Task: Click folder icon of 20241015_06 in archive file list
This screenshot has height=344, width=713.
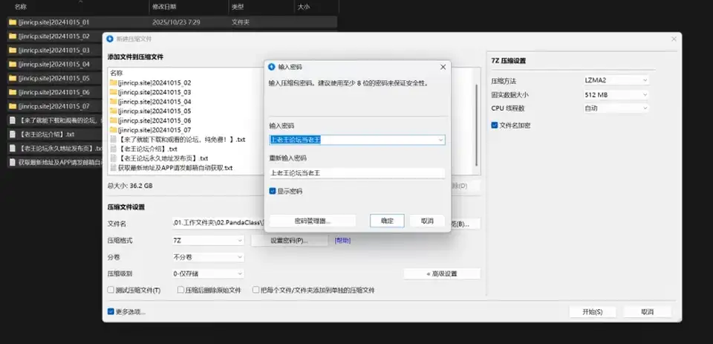Action: click(x=114, y=120)
